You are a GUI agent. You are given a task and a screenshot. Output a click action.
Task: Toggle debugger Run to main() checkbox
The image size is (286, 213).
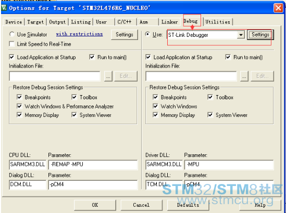pos(228,57)
